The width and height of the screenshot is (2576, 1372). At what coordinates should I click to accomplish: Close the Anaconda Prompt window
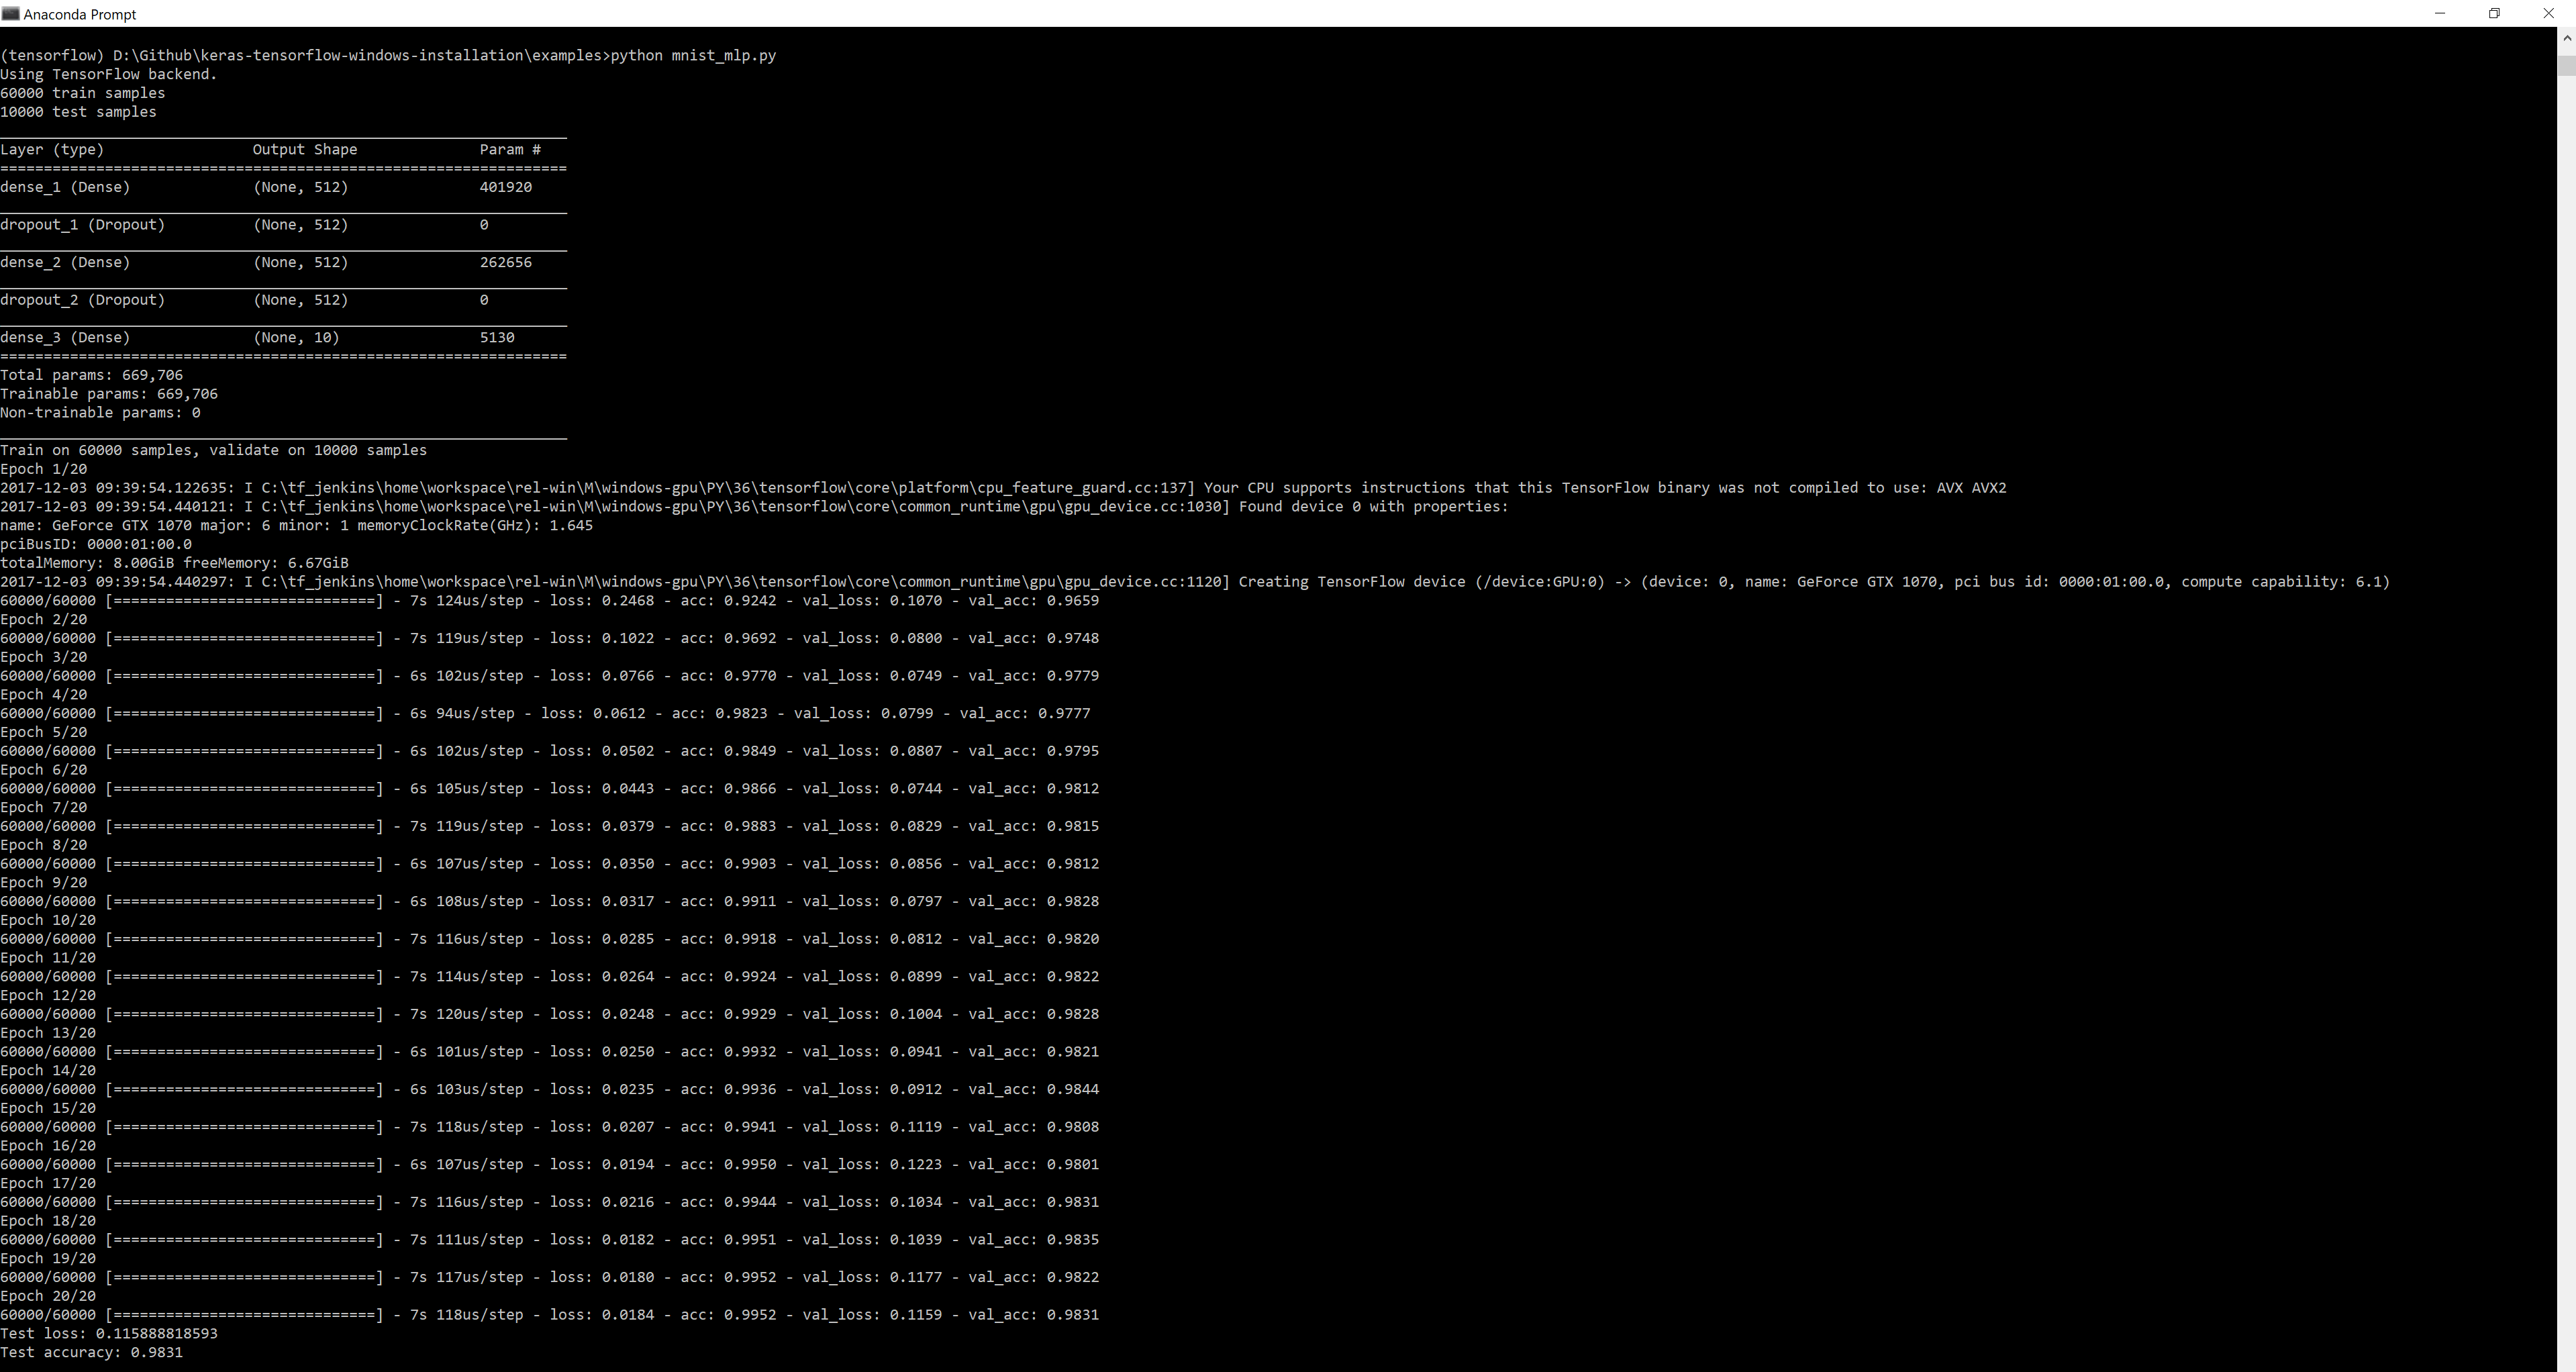(x=2548, y=14)
